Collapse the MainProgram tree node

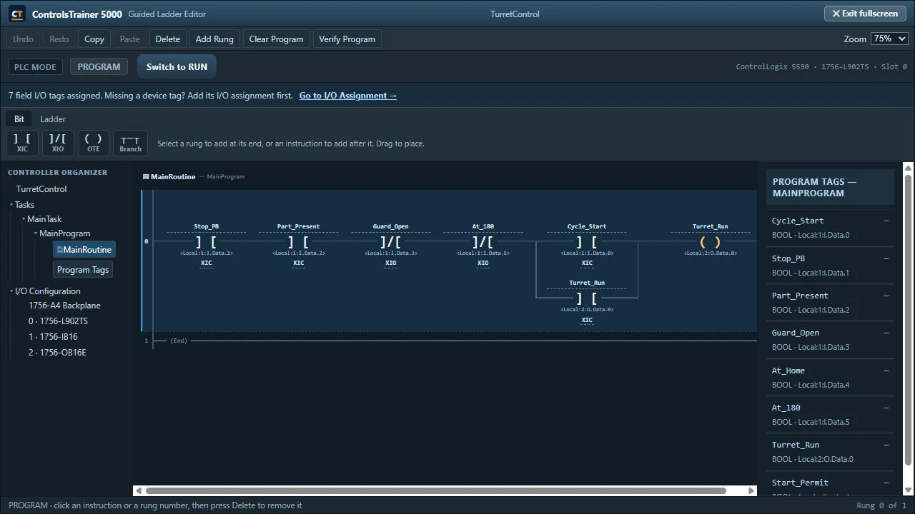point(36,233)
